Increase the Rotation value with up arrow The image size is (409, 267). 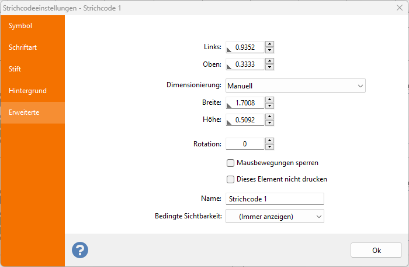[269, 141]
